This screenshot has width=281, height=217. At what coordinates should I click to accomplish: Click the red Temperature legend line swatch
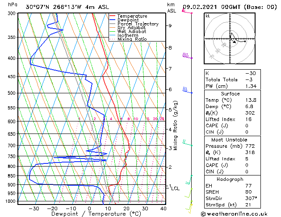[112, 16]
